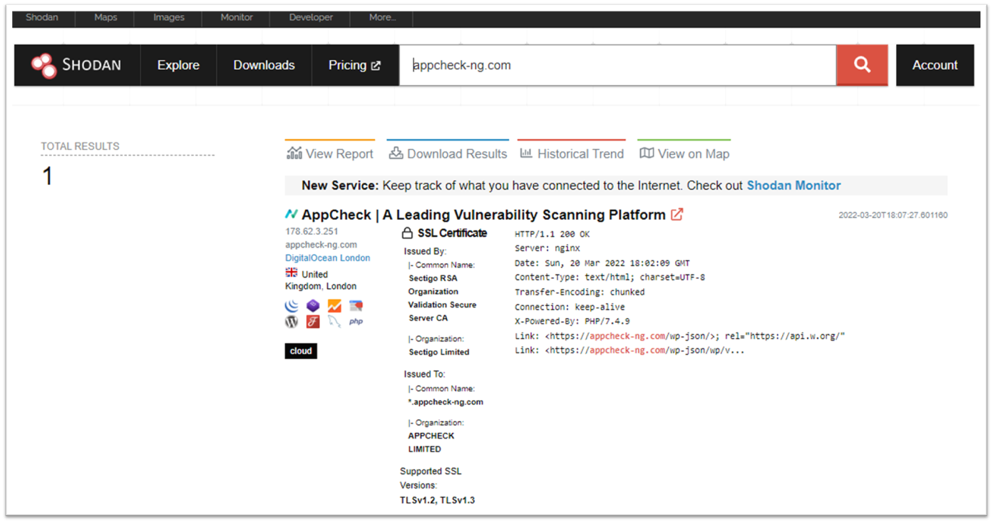Click the Download Results link

click(x=448, y=153)
